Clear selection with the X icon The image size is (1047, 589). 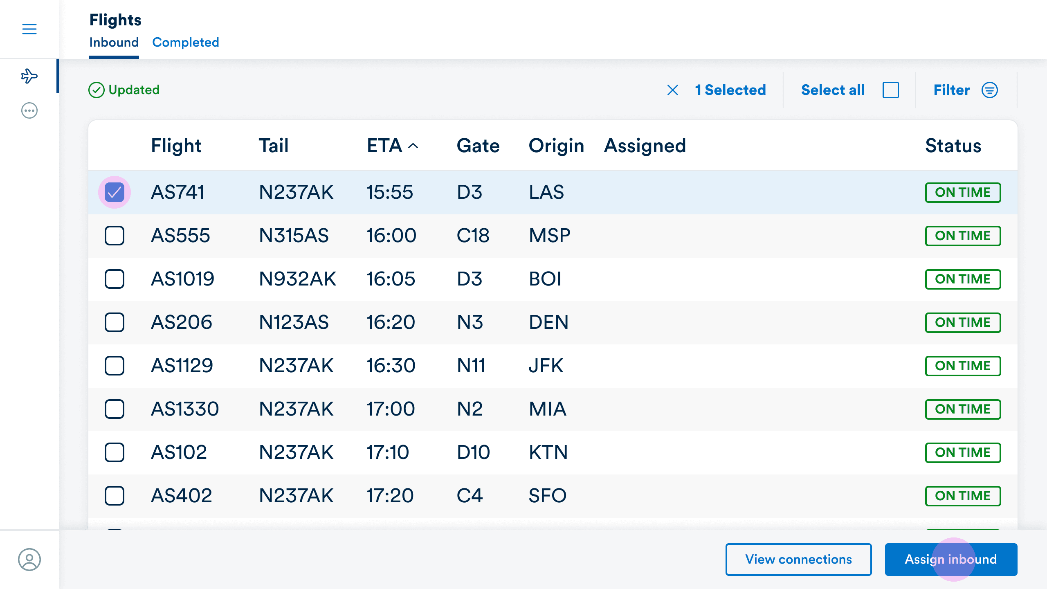[672, 90]
